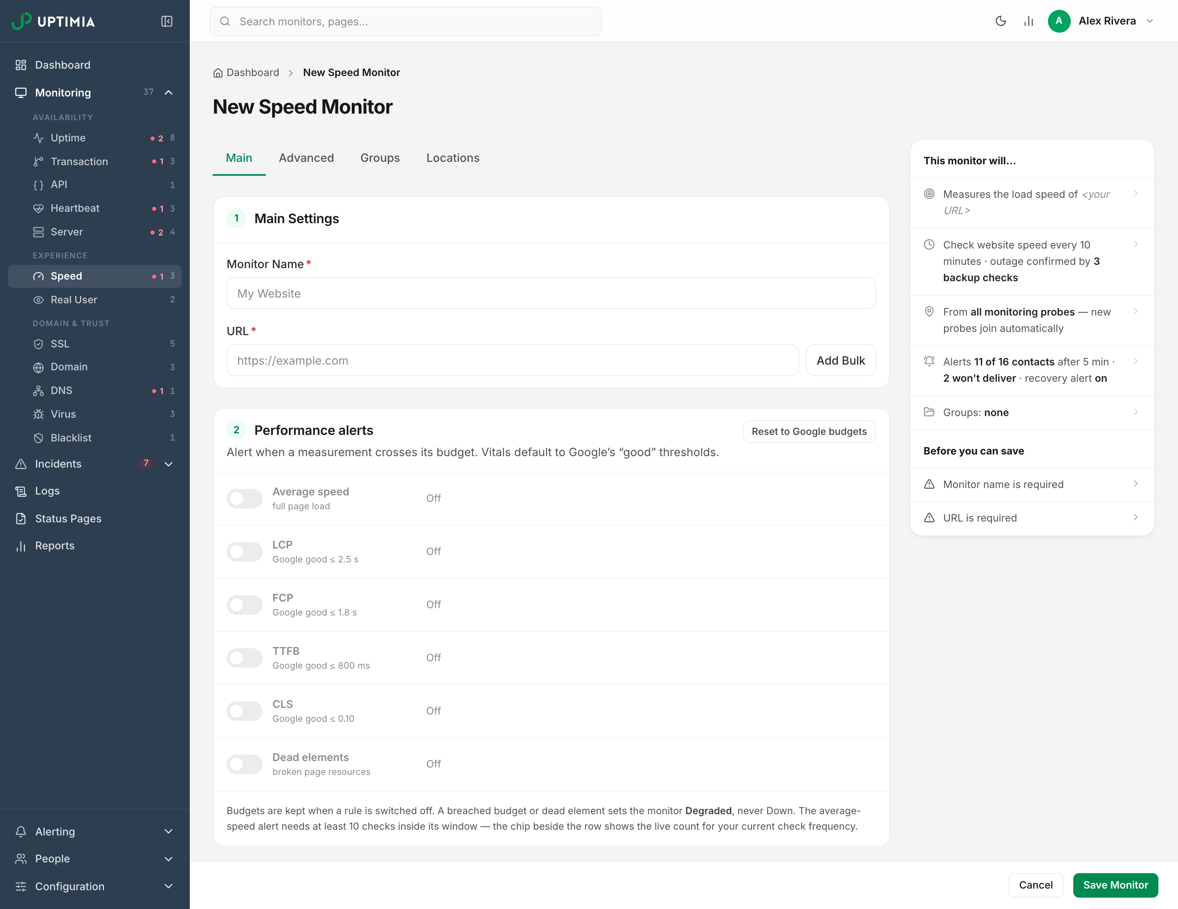Open the bar chart stats icon
Image resolution: width=1178 pixels, height=909 pixels.
[1029, 21]
